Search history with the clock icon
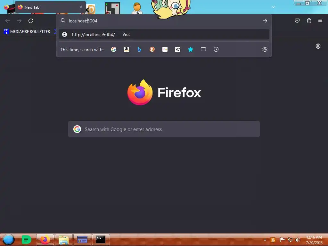 coord(216,49)
